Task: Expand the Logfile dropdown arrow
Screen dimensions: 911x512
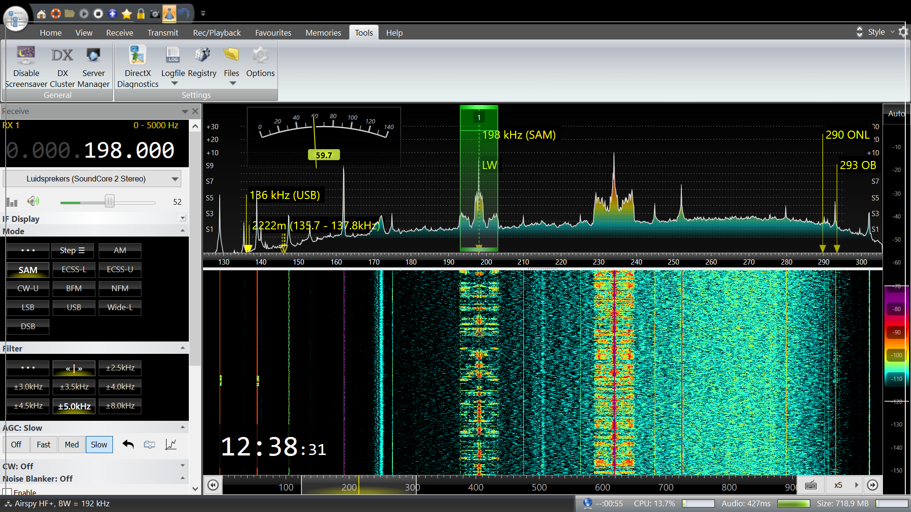Action: click(x=174, y=84)
